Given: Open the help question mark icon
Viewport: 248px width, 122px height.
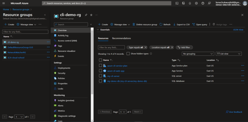Looking at the screenshot, I should tap(203, 3).
